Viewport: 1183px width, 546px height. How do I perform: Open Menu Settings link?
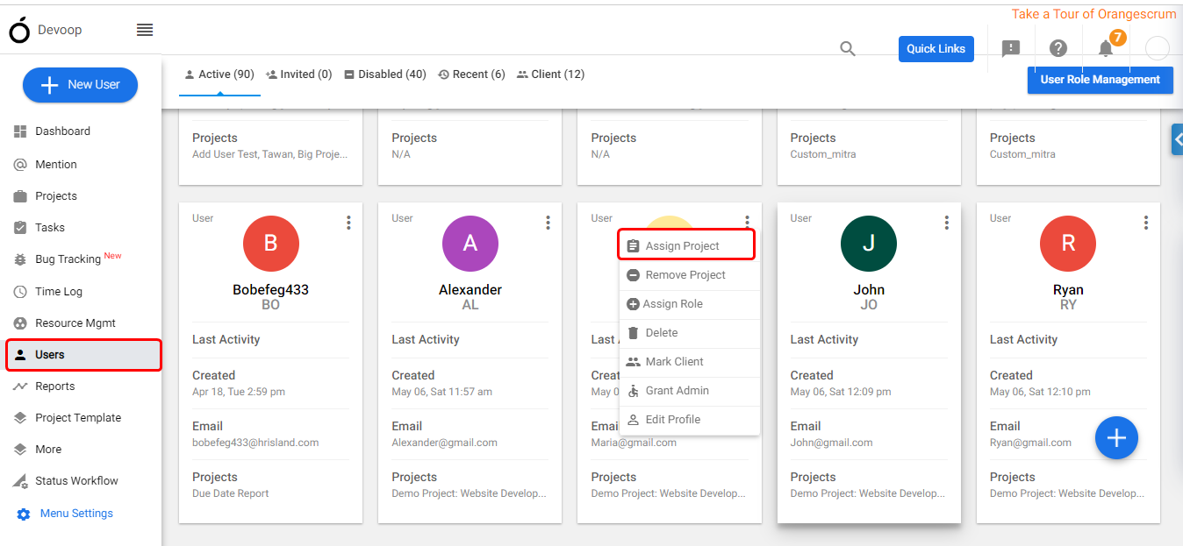click(x=76, y=514)
